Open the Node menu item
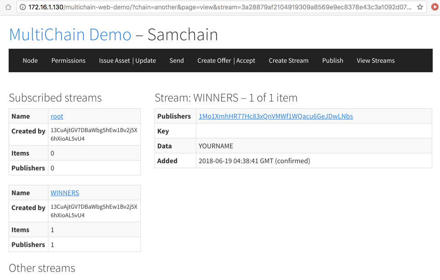This screenshot has height=280, width=440. [30, 60]
